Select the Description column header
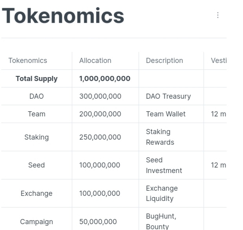Image resolution: width=243 pixels, height=230 pixels. (164, 61)
